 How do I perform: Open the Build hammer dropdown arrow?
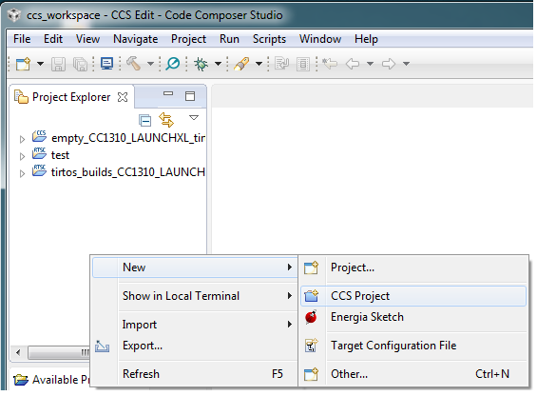point(150,64)
